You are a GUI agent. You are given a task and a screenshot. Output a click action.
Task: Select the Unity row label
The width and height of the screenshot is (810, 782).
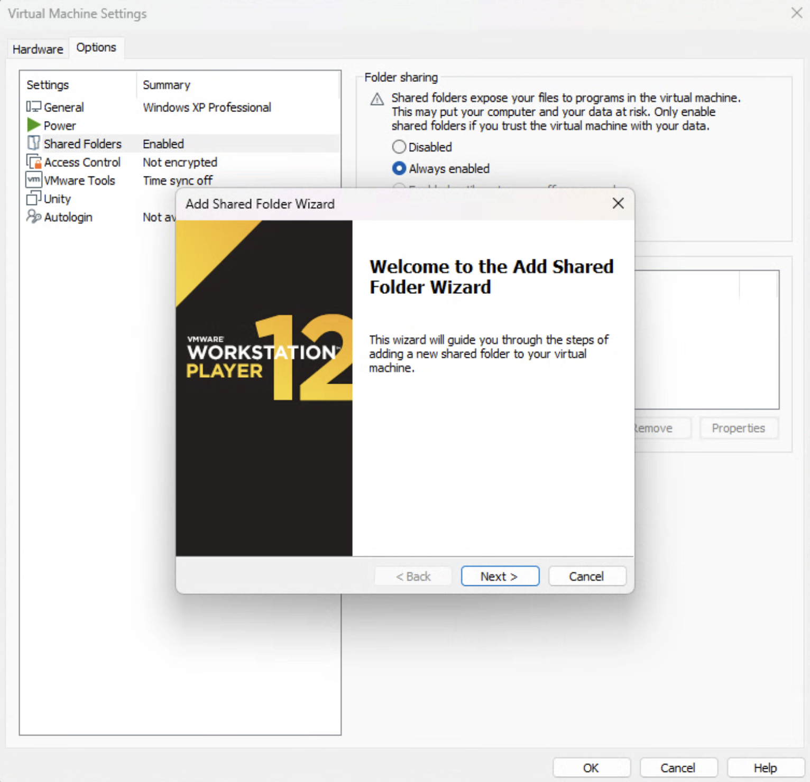tap(57, 199)
